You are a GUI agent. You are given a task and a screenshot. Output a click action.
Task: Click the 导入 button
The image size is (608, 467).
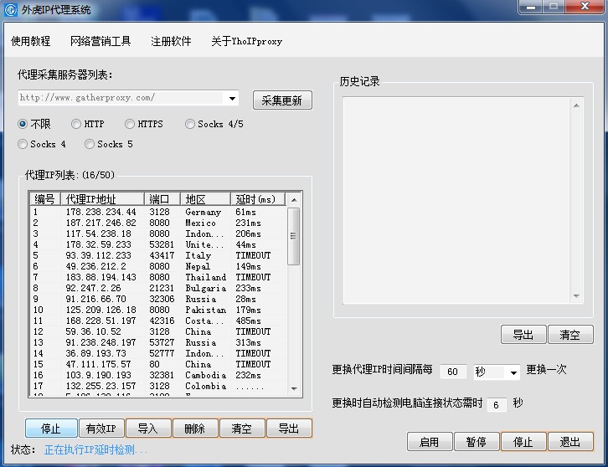point(148,429)
